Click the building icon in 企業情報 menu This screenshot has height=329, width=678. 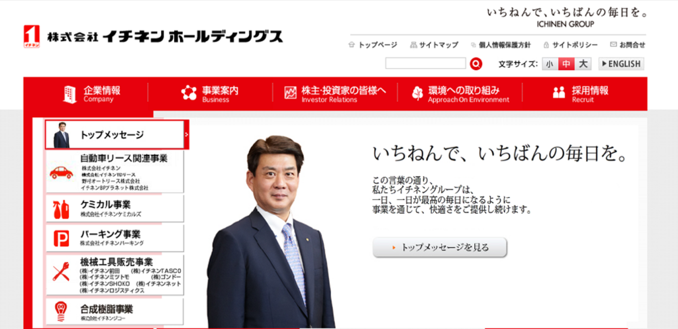(70, 94)
